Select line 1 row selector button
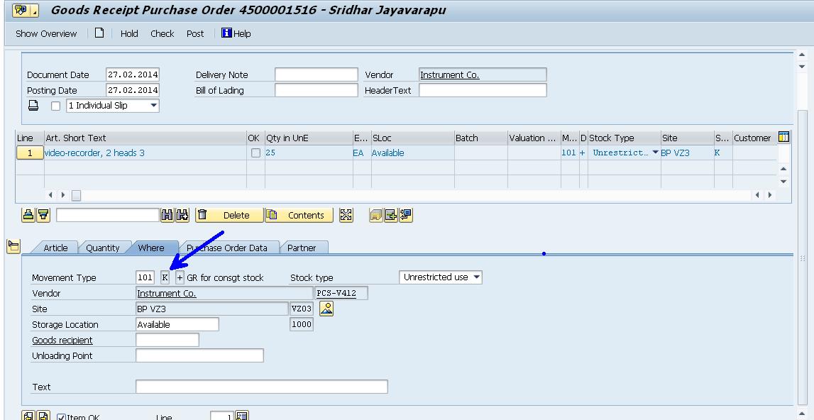 (x=30, y=153)
